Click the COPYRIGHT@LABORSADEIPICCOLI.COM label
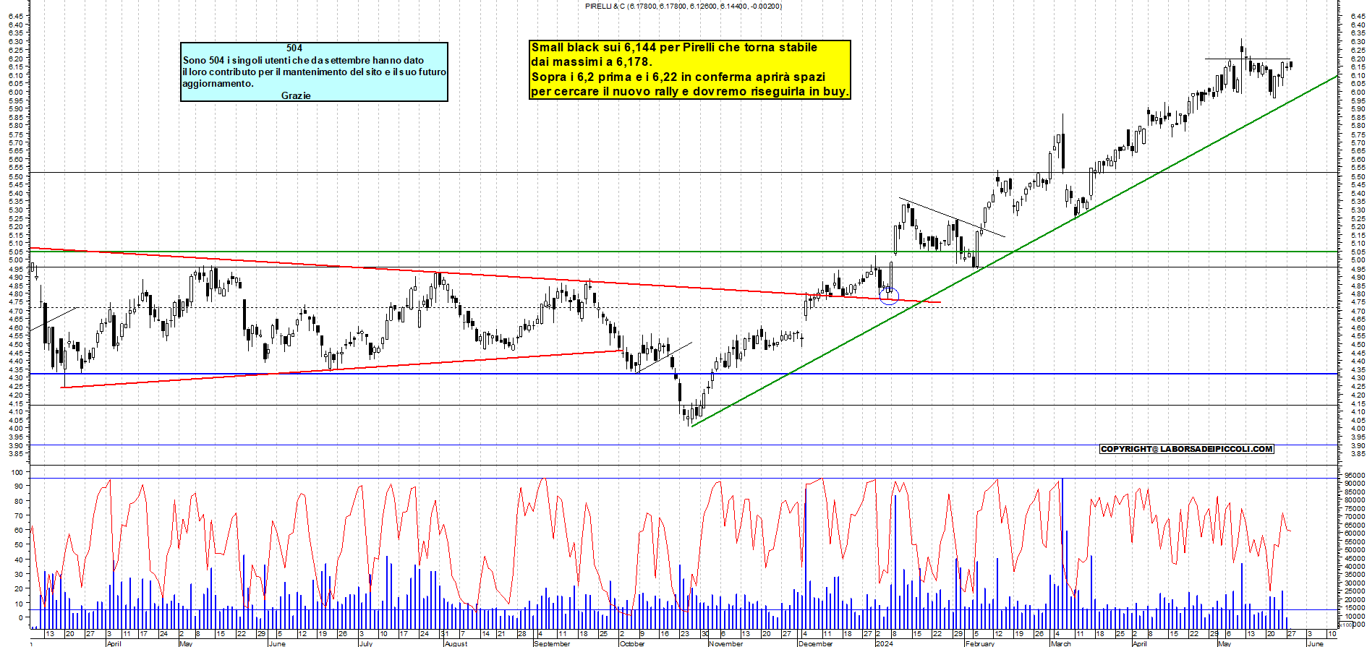This screenshot has width=1367, height=647. coord(1186,449)
